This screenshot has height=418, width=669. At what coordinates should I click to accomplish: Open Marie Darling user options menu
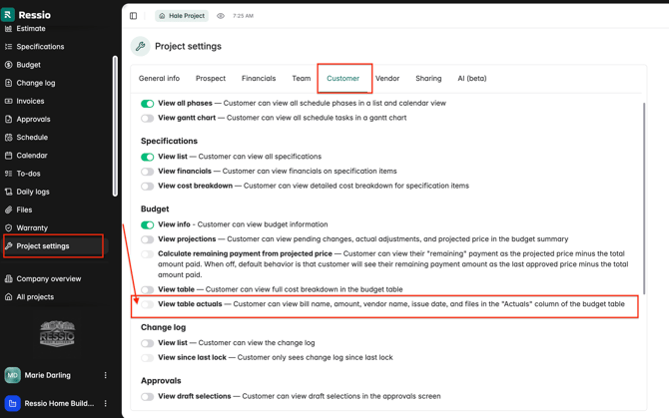[x=106, y=376]
